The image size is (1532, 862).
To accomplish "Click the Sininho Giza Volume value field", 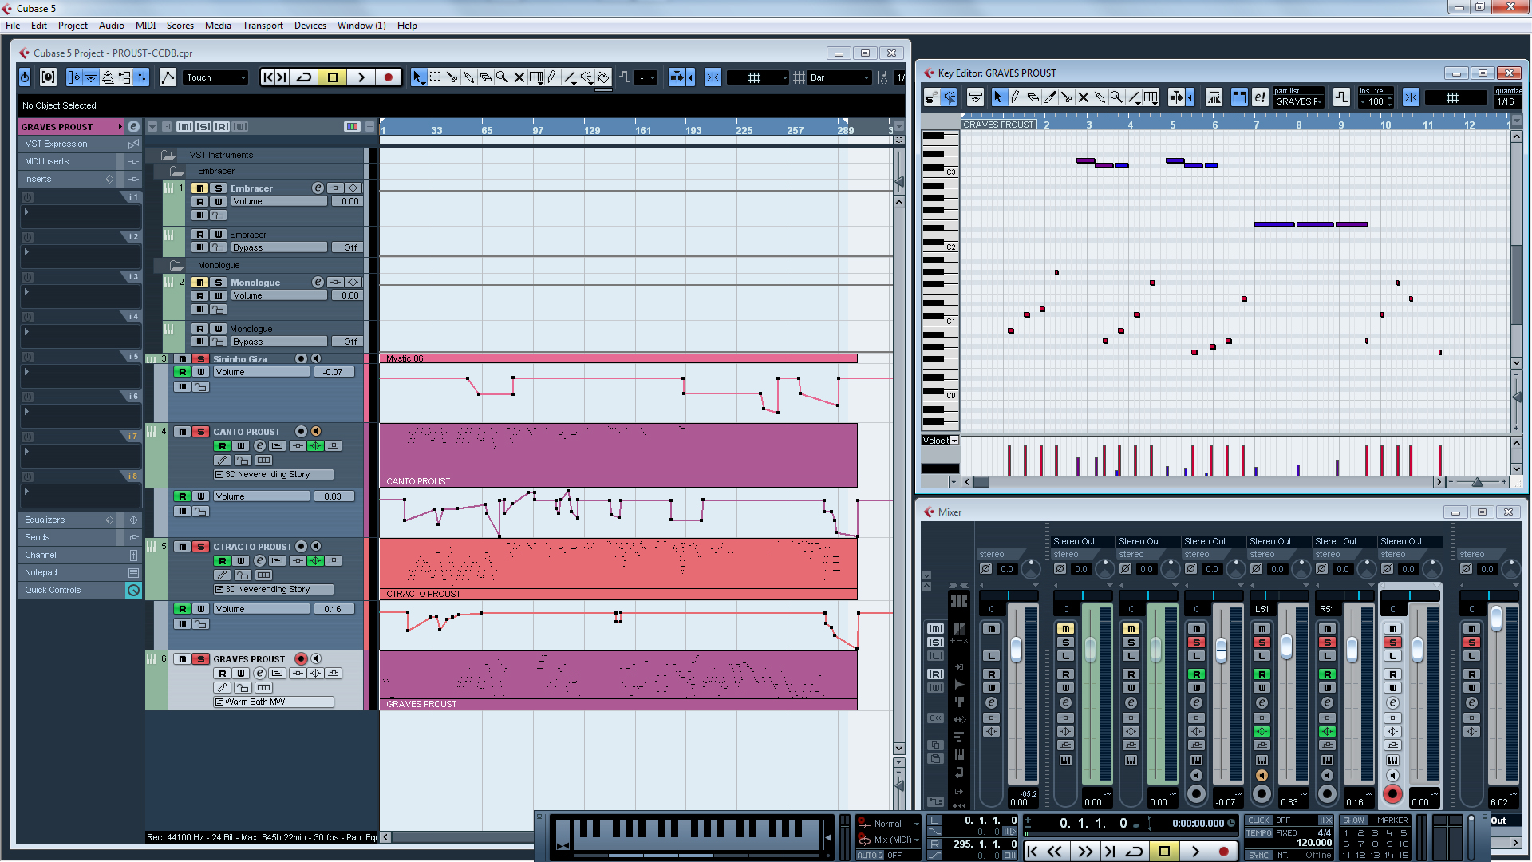I will click(333, 372).
